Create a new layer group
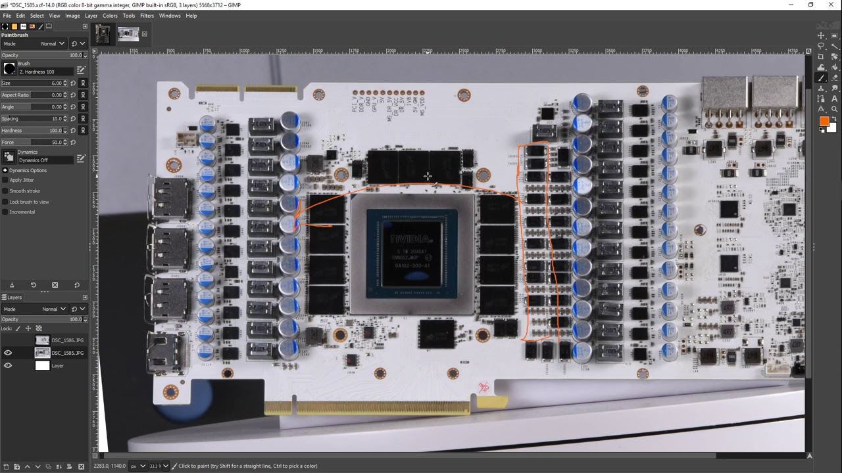 16,466
